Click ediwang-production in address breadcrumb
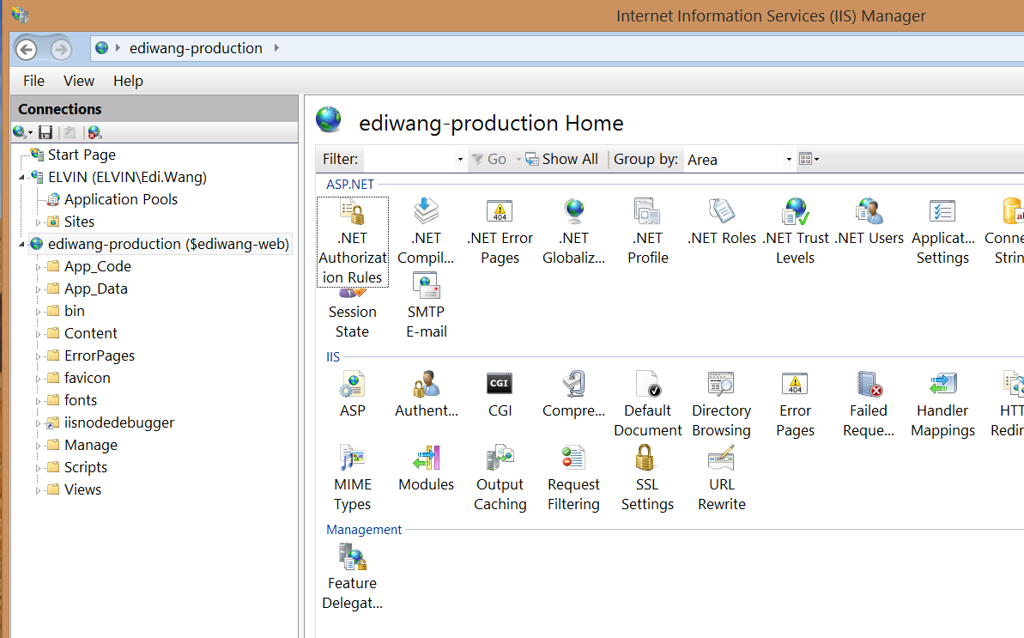The height and width of the screenshot is (638, 1024). coord(196,48)
